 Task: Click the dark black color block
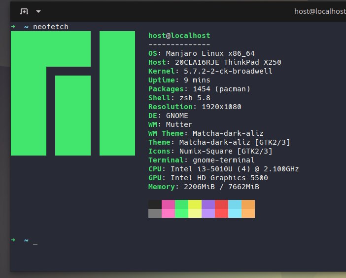click(x=155, y=204)
